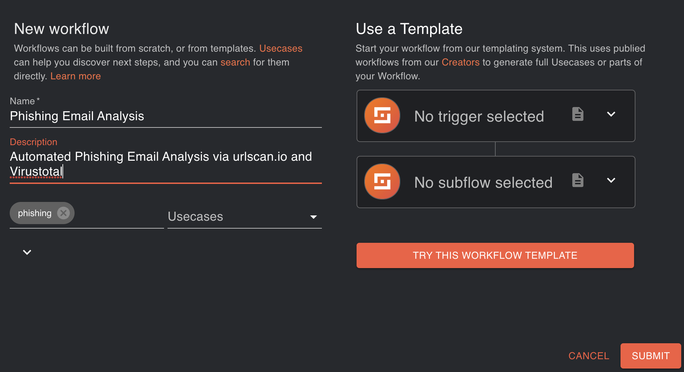
Task: Remove the phishing tag chip
Action: pyautogui.click(x=63, y=213)
